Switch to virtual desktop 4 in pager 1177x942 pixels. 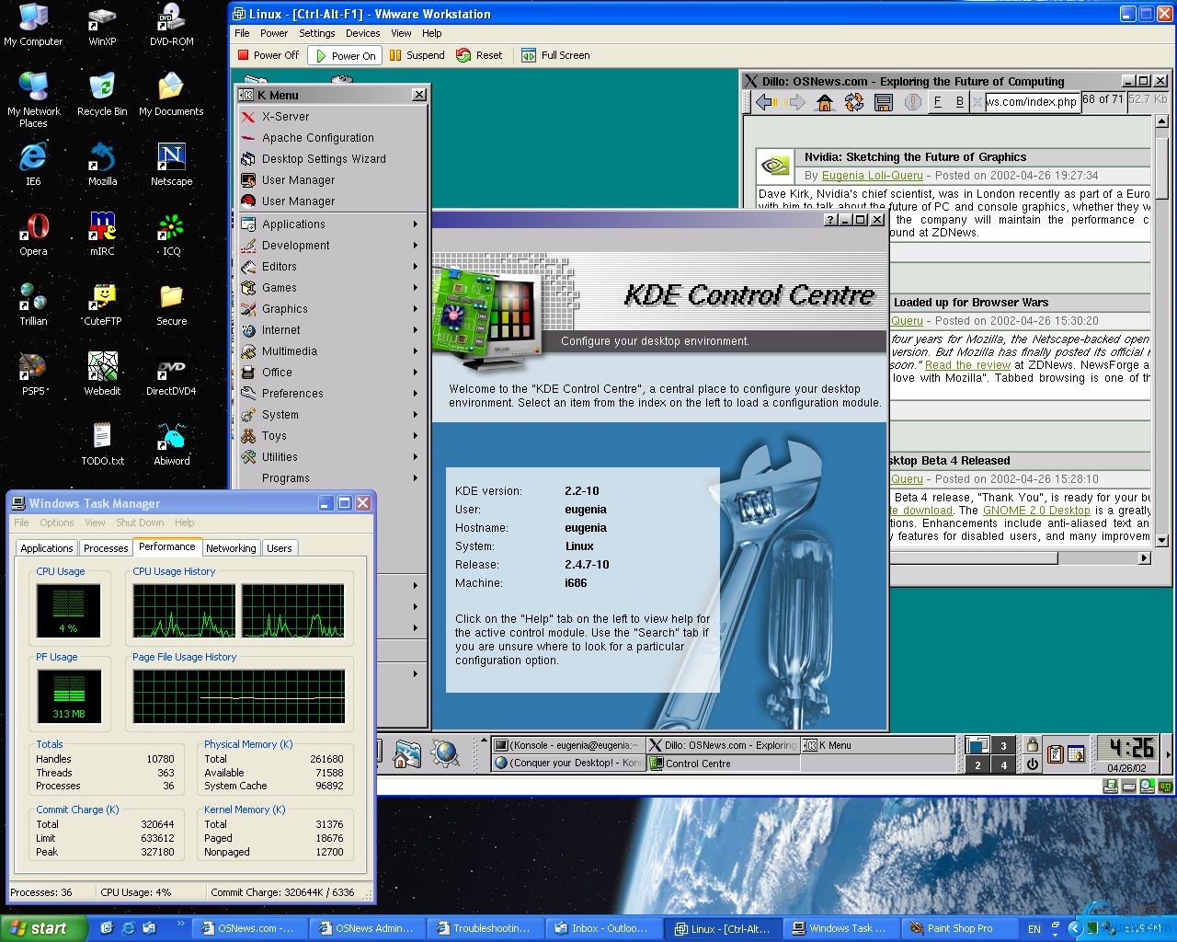coord(1003,764)
